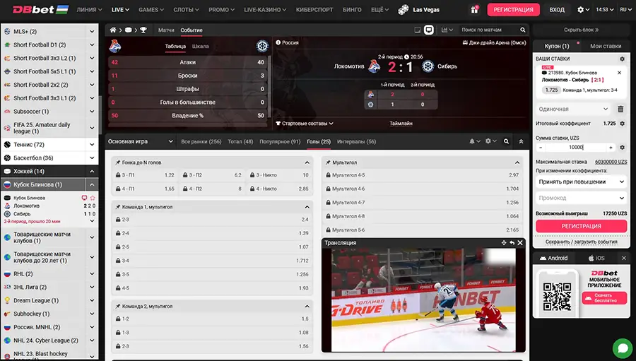Open the GAMES dropdown menu
Image resolution: width=636 pixels, height=361 pixels.
click(x=151, y=10)
